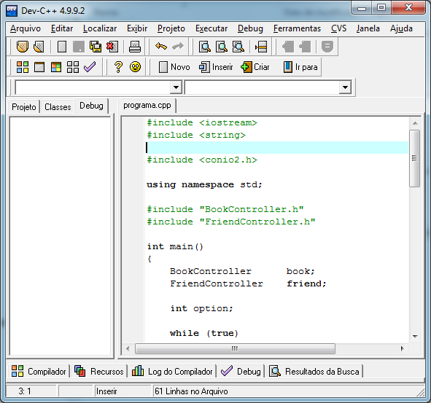Image resolution: width=431 pixels, height=403 pixels.
Task: Open the Executar menu
Action: (211, 28)
